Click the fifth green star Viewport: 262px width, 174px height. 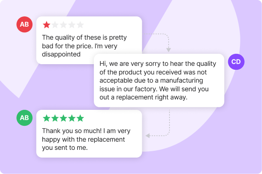80,118
